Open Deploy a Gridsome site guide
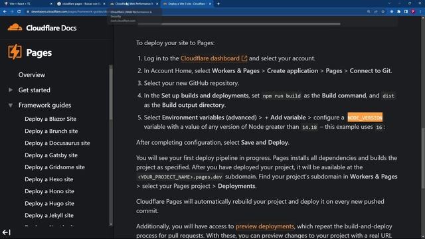The height and width of the screenshot is (239, 425). [x=54, y=167]
